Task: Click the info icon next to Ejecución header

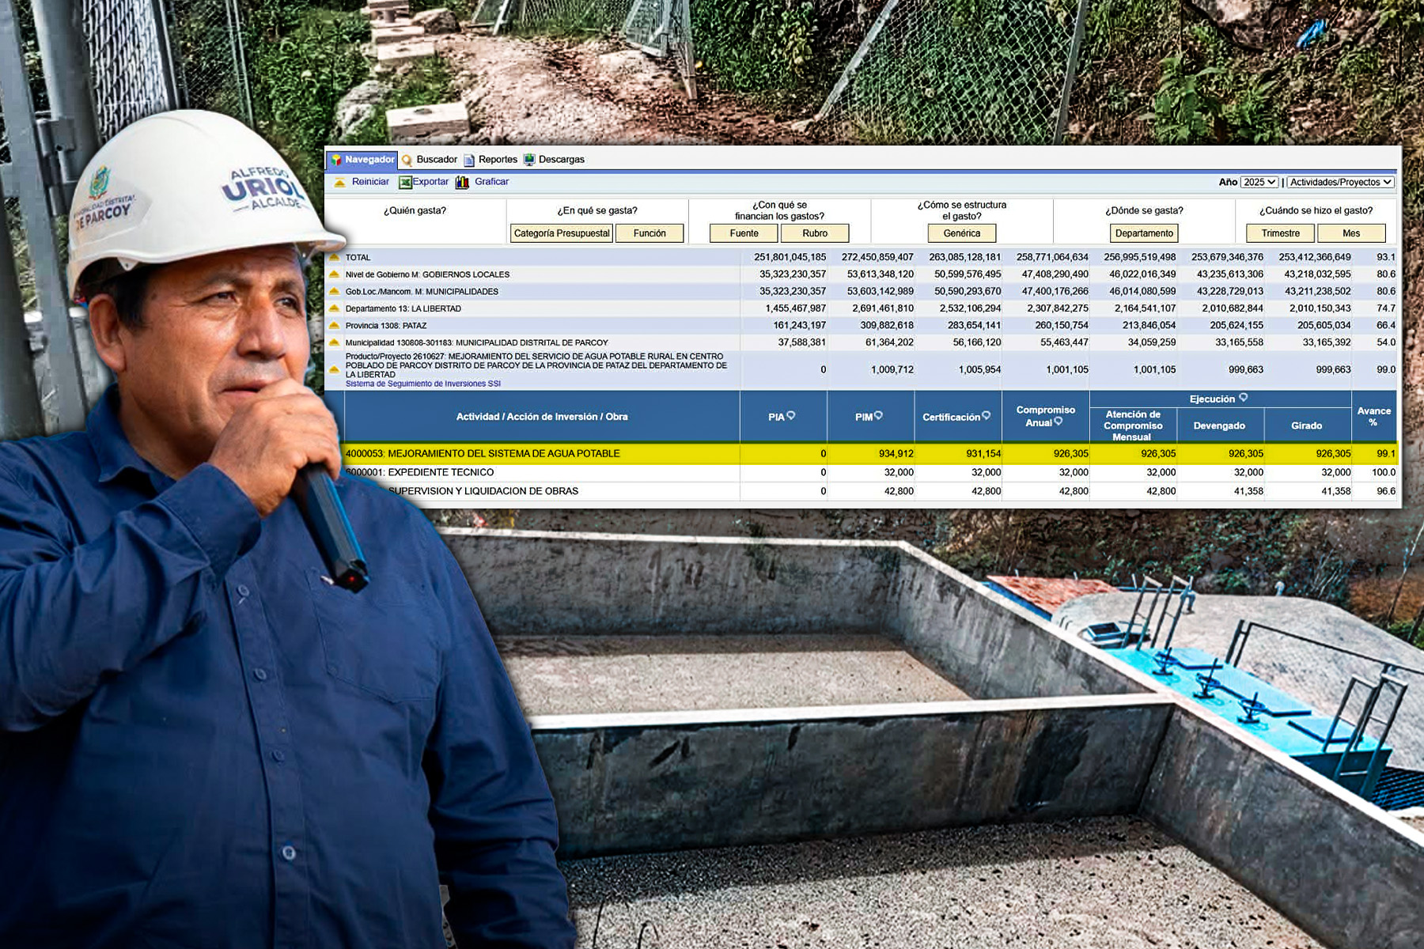Action: tap(1243, 398)
